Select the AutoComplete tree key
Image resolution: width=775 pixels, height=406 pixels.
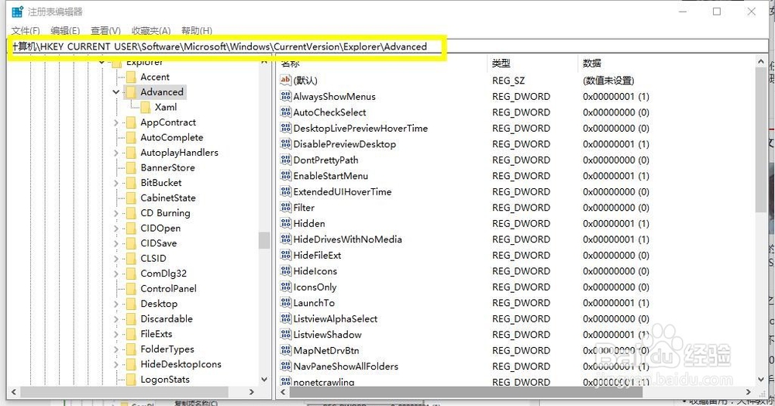[x=171, y=137]
